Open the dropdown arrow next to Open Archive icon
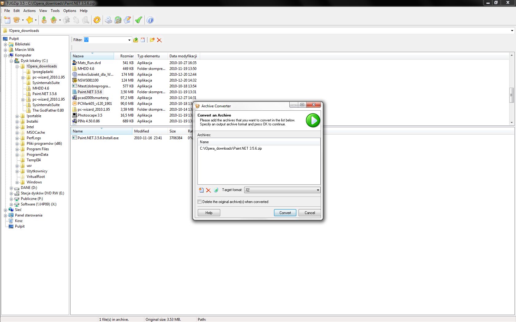This screenshot has width=516, height=322. pyautogui.click(x=23, y=20)
